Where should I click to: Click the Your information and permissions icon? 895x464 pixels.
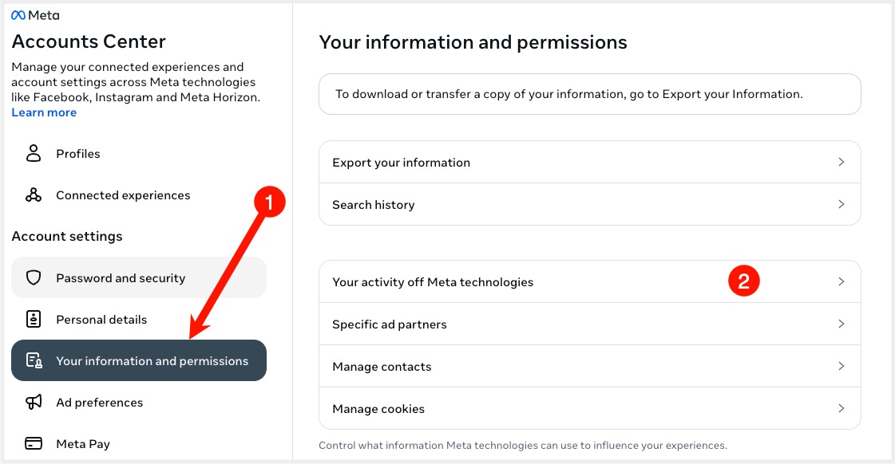(34, 361)
